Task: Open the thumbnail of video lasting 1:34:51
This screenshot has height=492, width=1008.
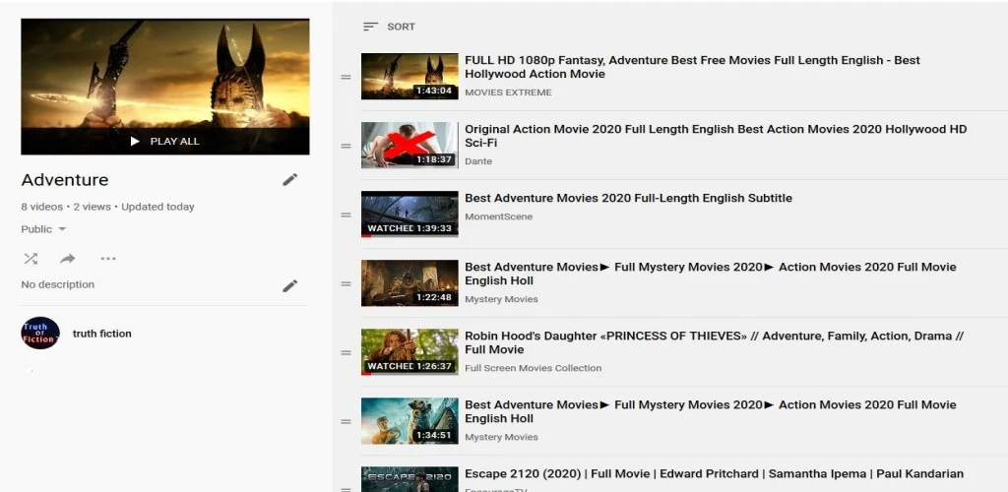Action: (x=409, y=420)
